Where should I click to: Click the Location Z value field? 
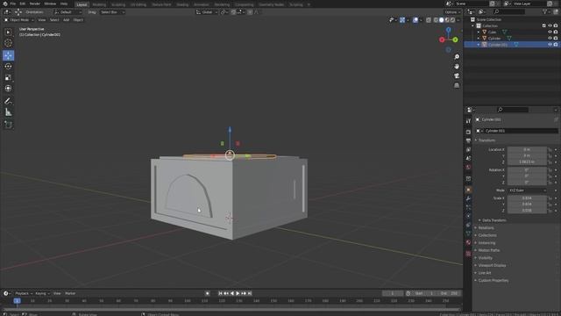pyautogui.click(x=527, y=162)
